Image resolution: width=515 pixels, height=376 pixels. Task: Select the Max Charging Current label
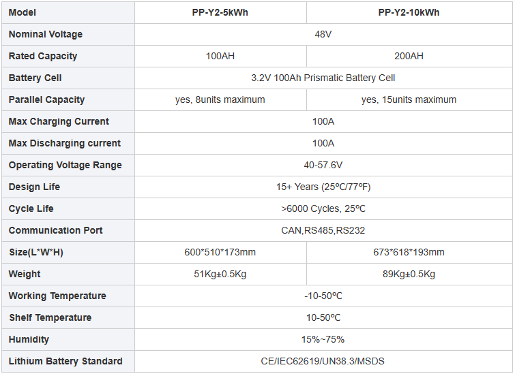[x=59, y=121]
